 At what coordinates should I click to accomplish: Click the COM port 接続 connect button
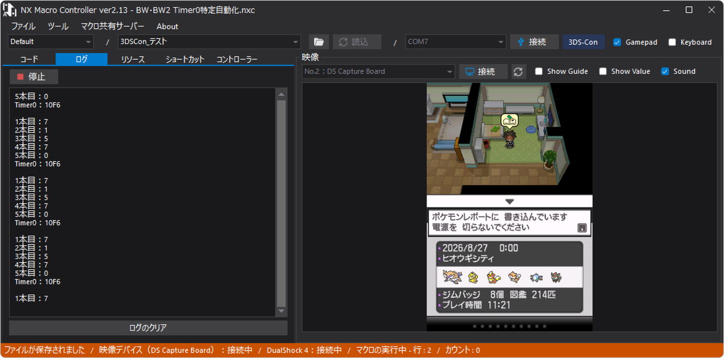pyautogui.click(x=535, y=42)
